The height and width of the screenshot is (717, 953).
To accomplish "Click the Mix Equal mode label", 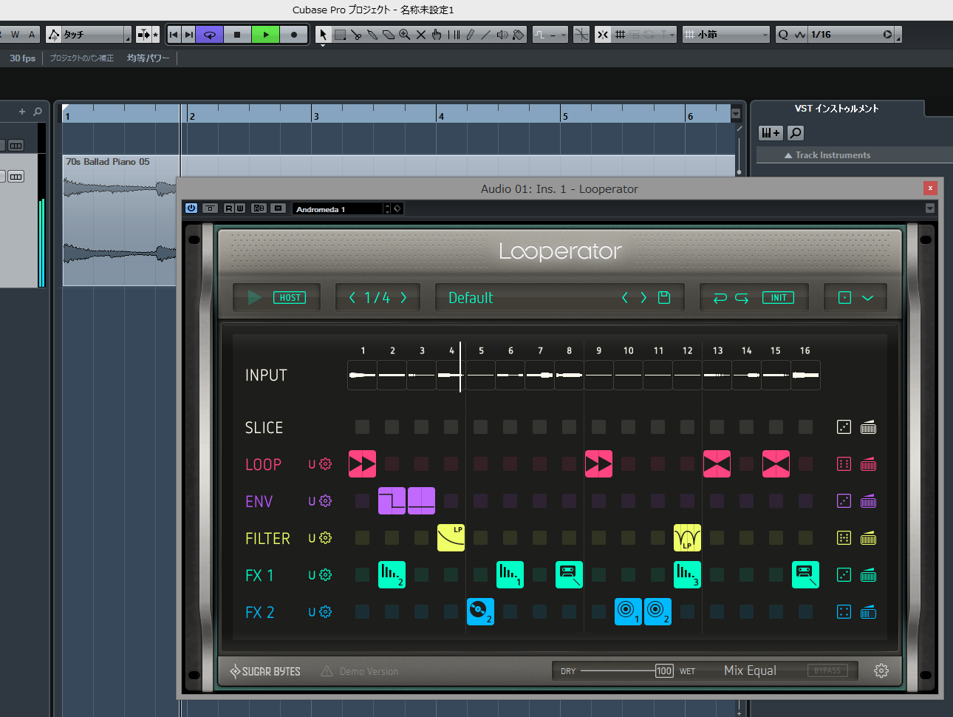I will [x=750, y=670].
